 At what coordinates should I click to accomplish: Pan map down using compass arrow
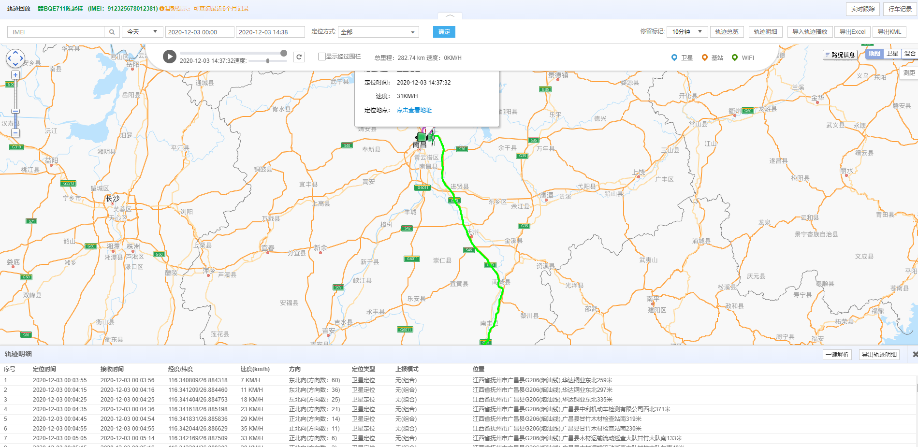15,64
